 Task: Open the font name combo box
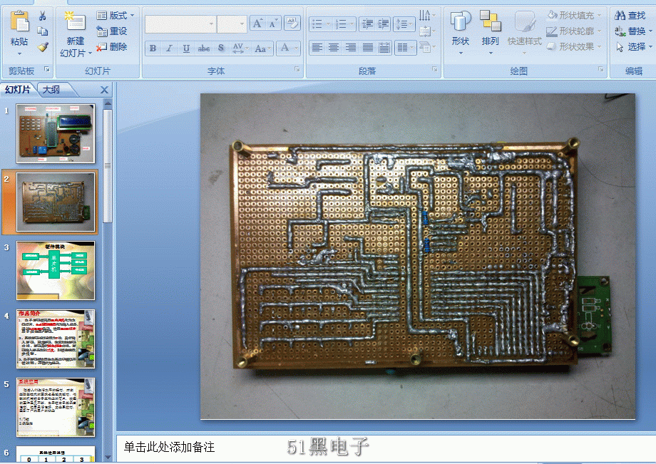point(180,24)
